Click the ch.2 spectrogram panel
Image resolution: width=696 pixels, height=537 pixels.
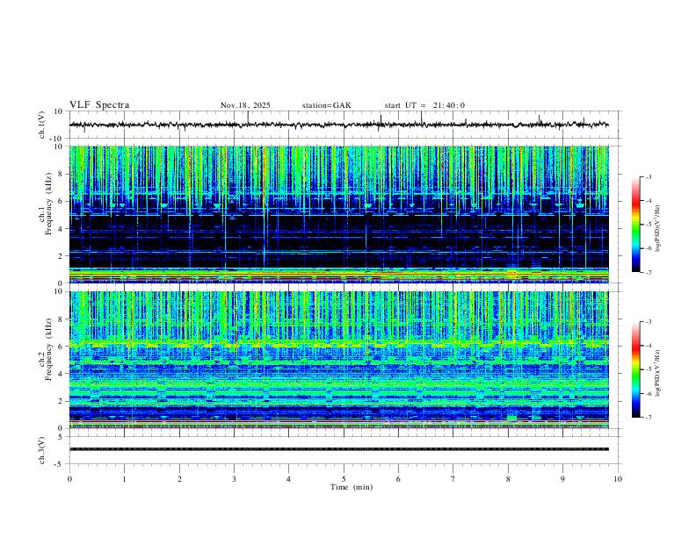point(339,360)
